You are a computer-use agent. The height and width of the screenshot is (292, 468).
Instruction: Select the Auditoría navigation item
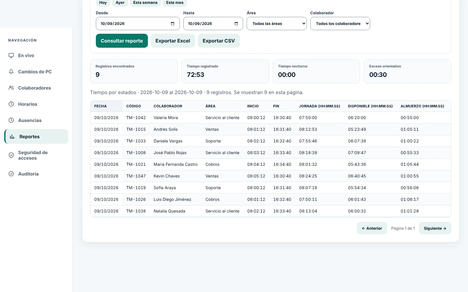36,174
